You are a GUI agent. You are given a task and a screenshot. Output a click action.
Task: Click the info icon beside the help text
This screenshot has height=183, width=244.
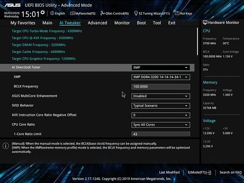click(x=6, y=146)
